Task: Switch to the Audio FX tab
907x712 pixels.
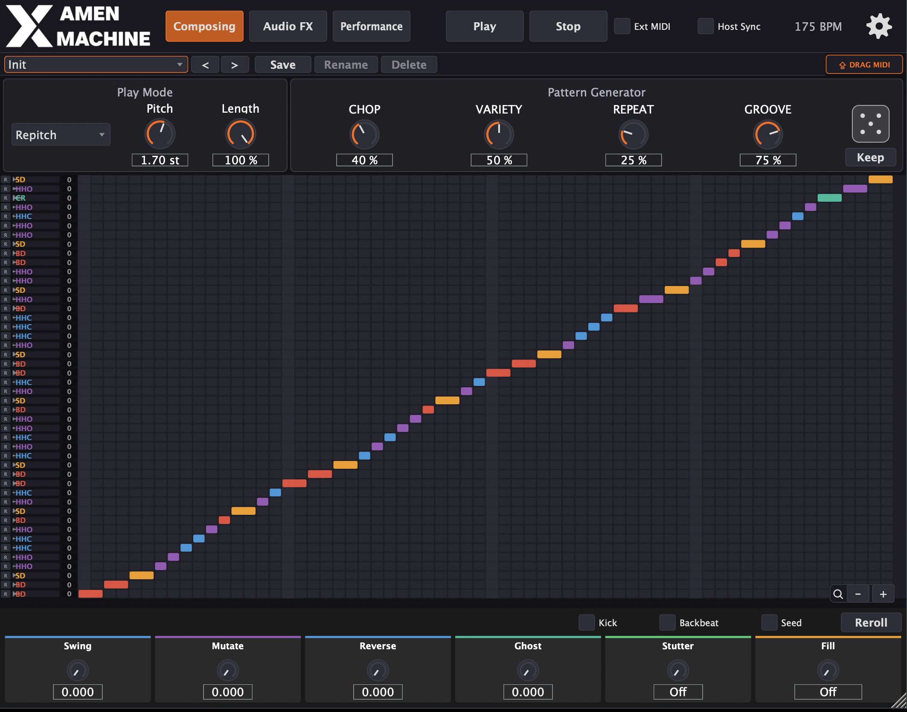Action: tap(288, 26)
